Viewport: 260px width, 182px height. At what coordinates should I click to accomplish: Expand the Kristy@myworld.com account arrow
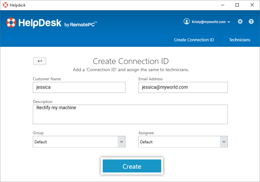coord(229,22)
